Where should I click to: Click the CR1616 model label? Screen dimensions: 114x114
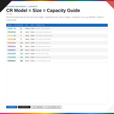[11, 36]
